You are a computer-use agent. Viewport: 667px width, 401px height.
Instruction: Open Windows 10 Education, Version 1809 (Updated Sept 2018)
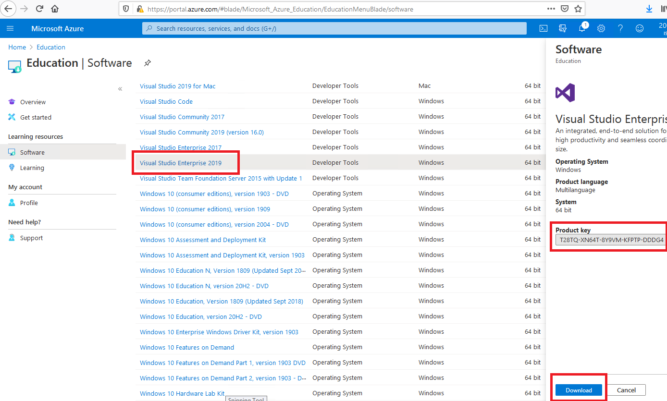pos(222,301)
